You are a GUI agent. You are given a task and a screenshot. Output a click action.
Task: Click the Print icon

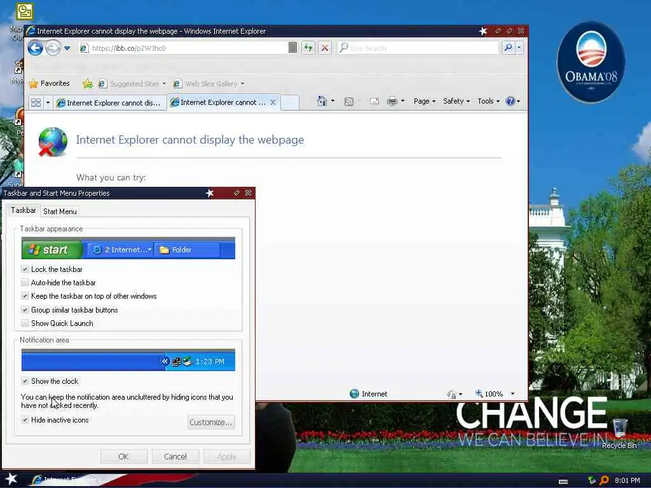click(x=392, y=101)
